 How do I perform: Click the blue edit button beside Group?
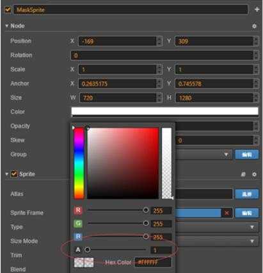click(247, 154)
